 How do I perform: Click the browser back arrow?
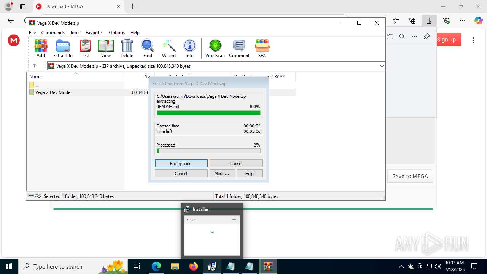(11, 21)
